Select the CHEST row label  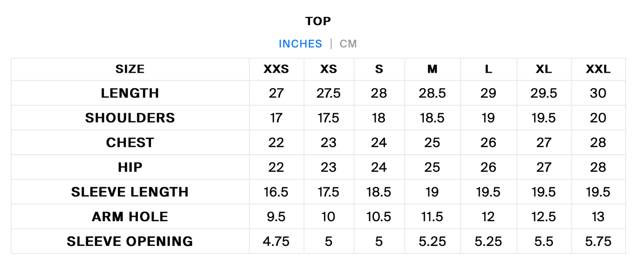(130, 142)
